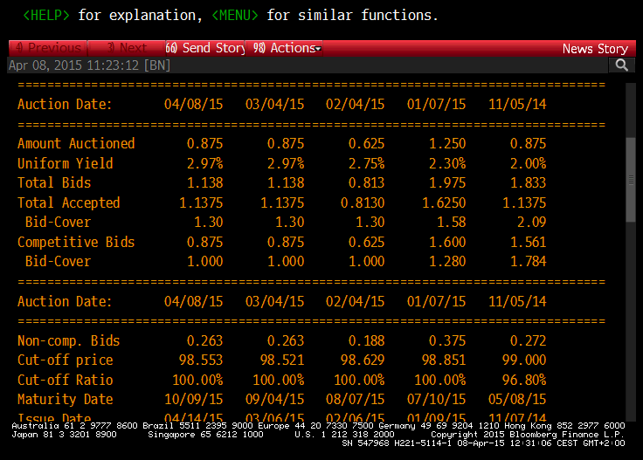Viewport: 643px width, 460px height.
Task: Click the Non-comp. Bids value 0.375
Action: (447, 340)
